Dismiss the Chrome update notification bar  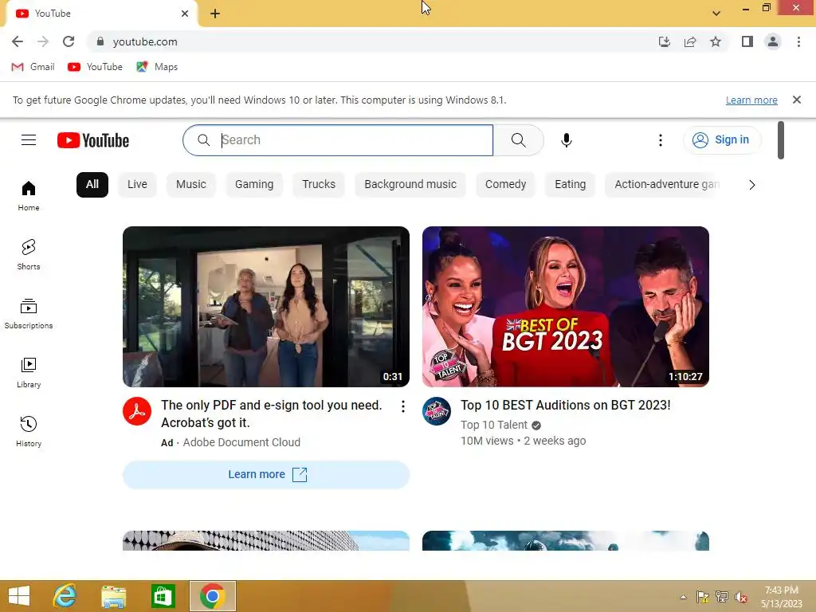coord(797,100)
